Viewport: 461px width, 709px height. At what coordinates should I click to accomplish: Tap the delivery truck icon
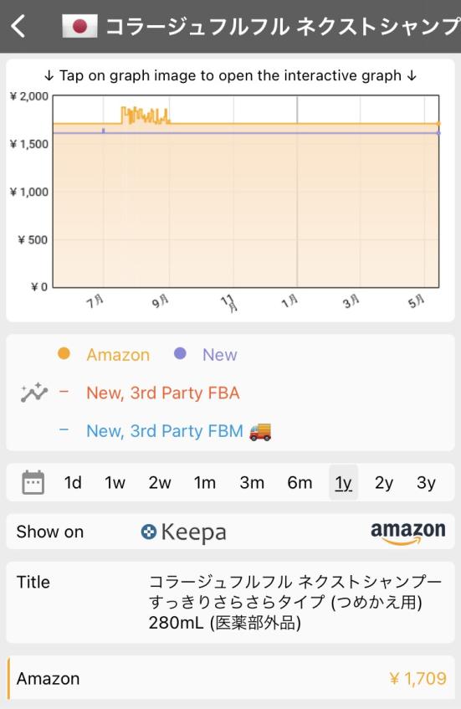click(260, 431)
